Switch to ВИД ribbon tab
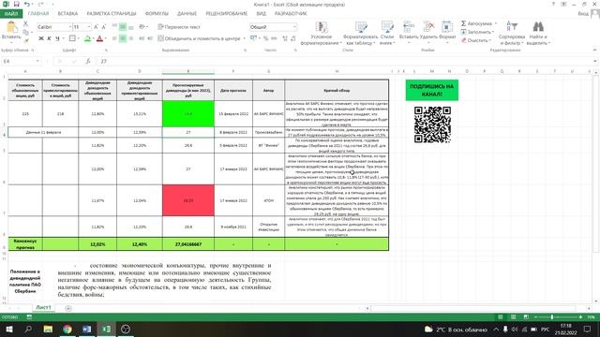Viewport: 600px width, 337px height. point(261,14)
